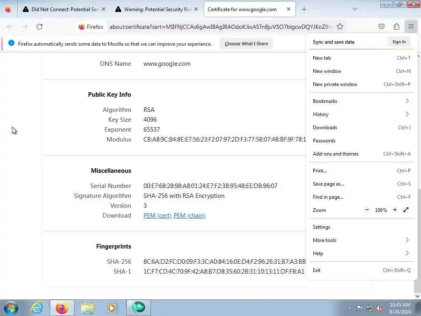The height and width of the screenshot is (316, 421).
Task: Click the DNS Name value www.google.com
Action: pyautogui.click(x=167, y=64)
